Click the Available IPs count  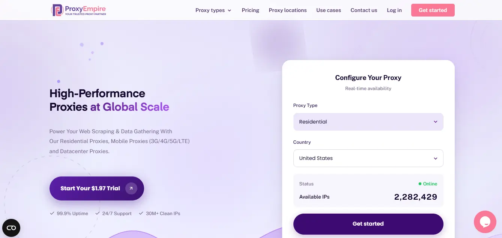[415, 197]
